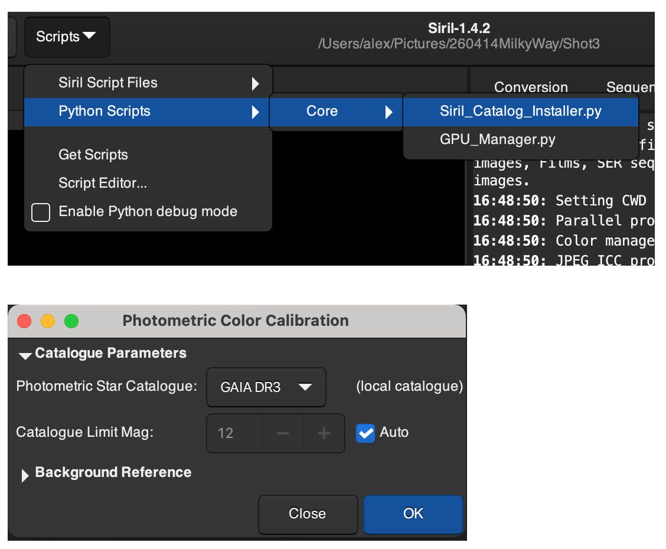Open the Scripts dropdown menu

coord(66,37)
